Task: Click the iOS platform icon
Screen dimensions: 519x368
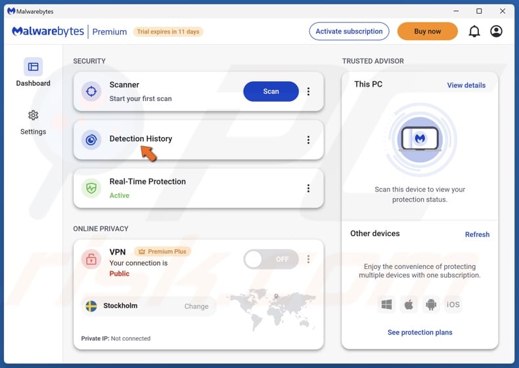Action: click(453, 304)
